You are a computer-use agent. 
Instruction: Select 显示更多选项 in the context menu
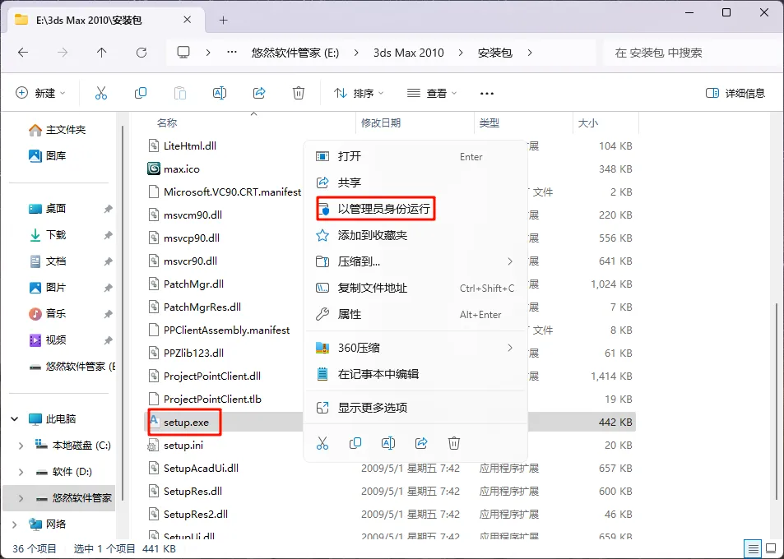point(416,408)
